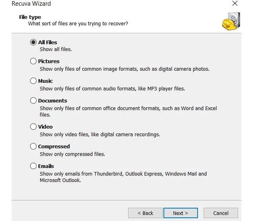Click the File type heading
The height and width of the screenshot is (221, 257).
click(30, 17)
